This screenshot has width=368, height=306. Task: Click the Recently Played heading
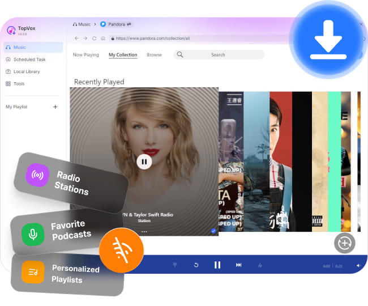click(x=99, y=82)
